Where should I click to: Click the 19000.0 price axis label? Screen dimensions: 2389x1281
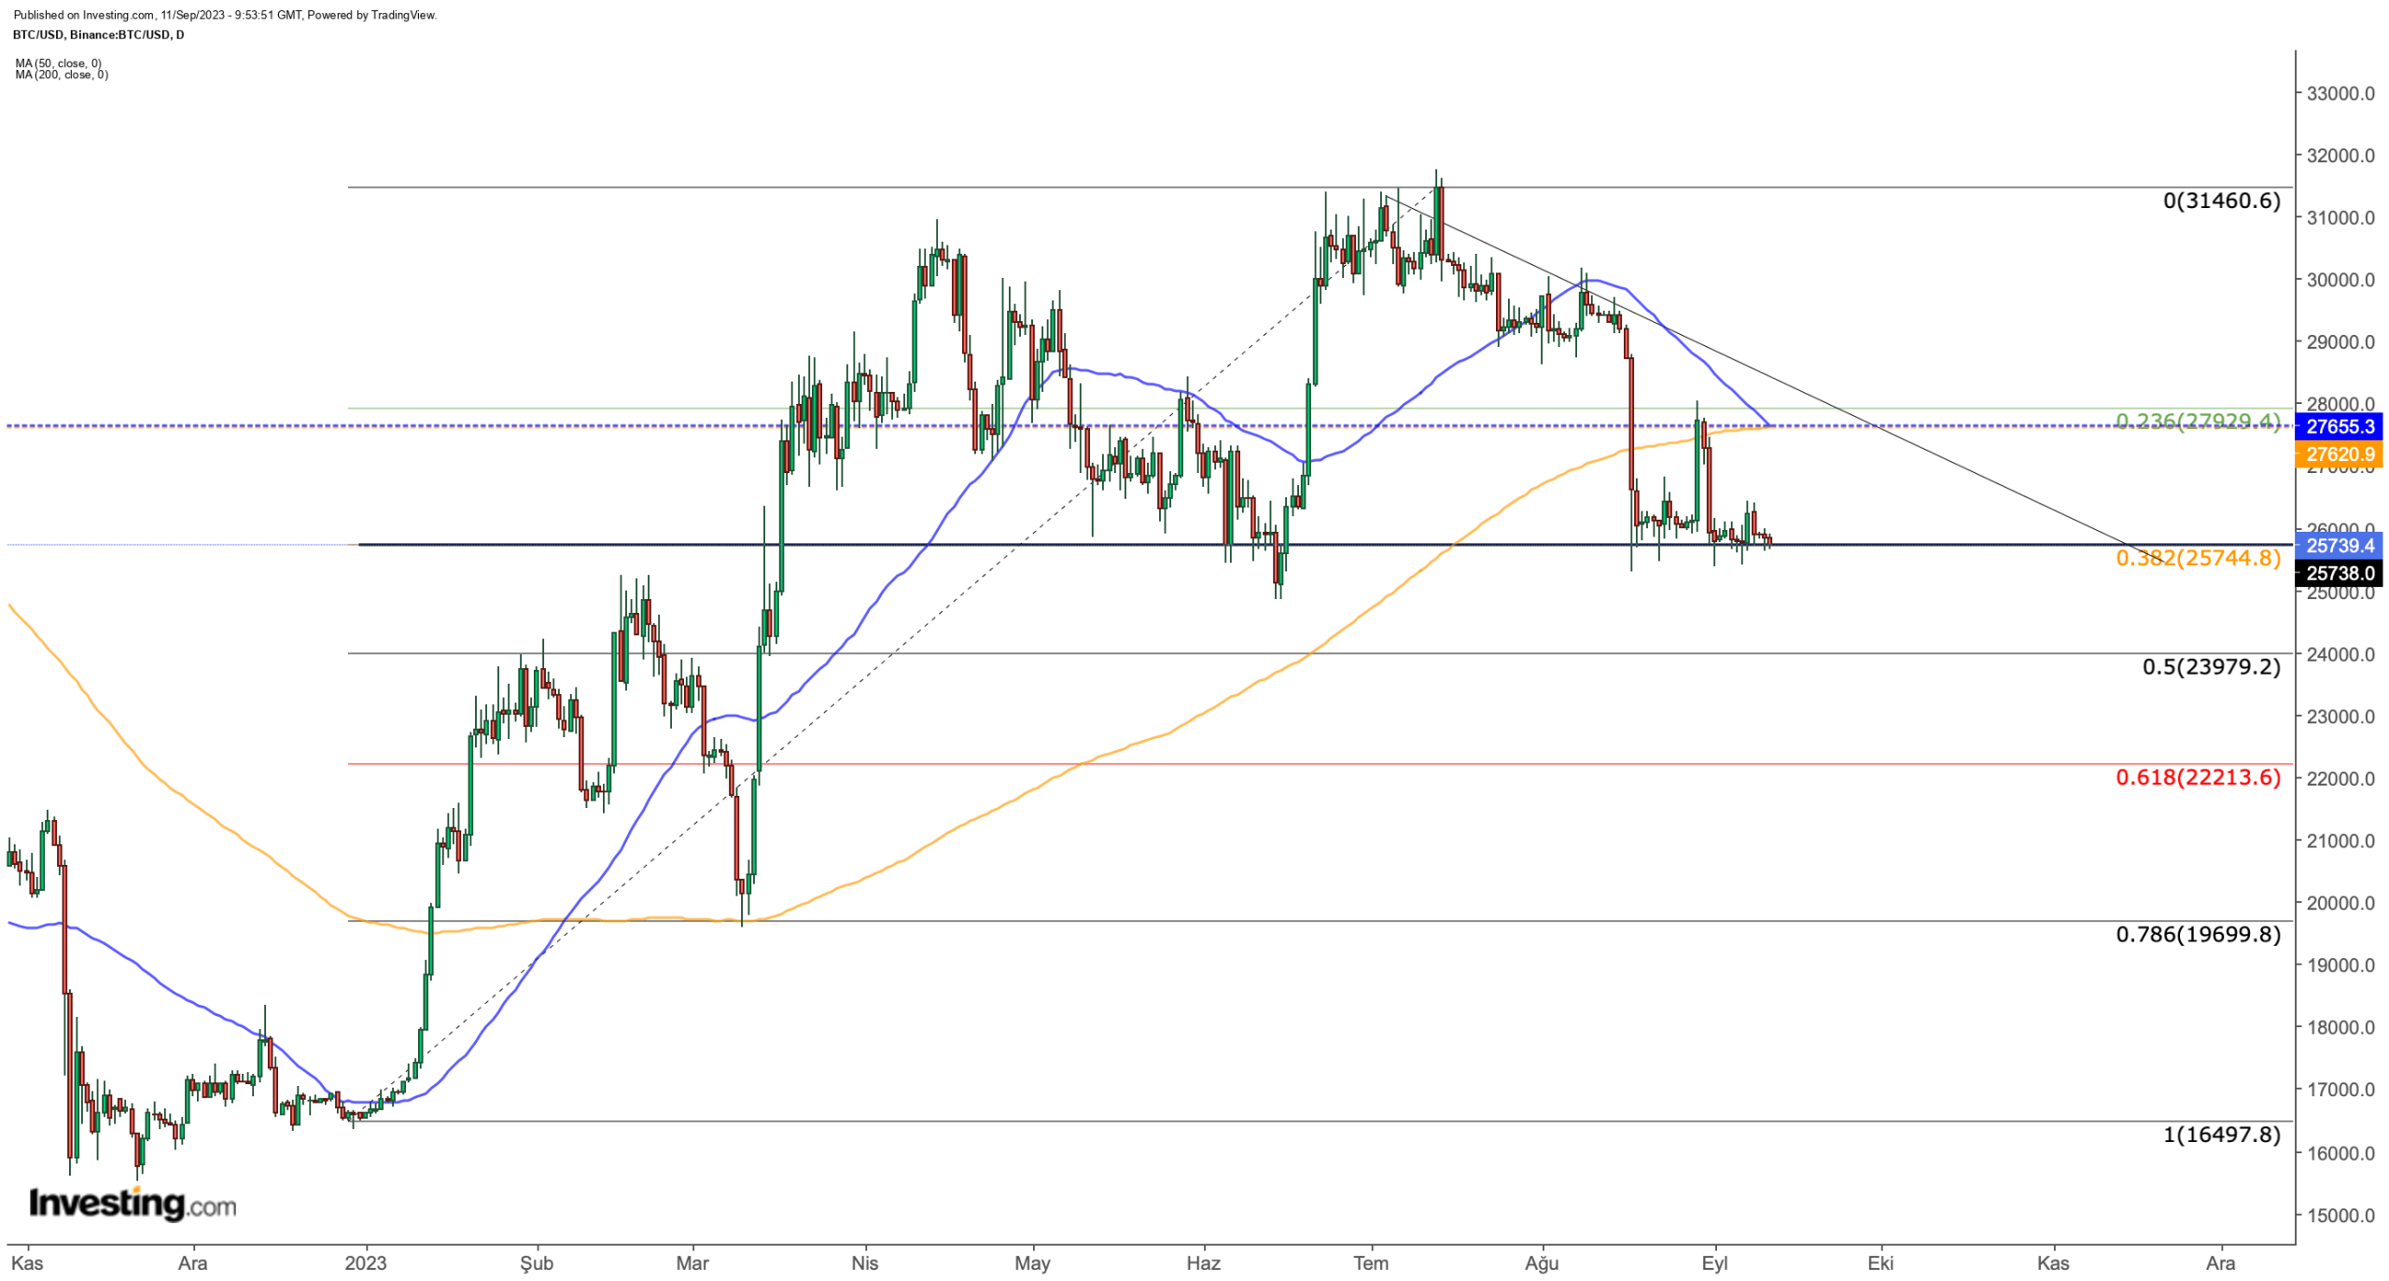tap(2340, 965)
